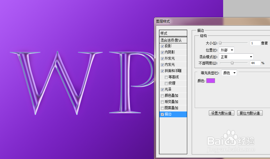This screenshot has height=159, width=270.
Task: Open the 位置 position dropdown
Action: (x=226, y=50)
